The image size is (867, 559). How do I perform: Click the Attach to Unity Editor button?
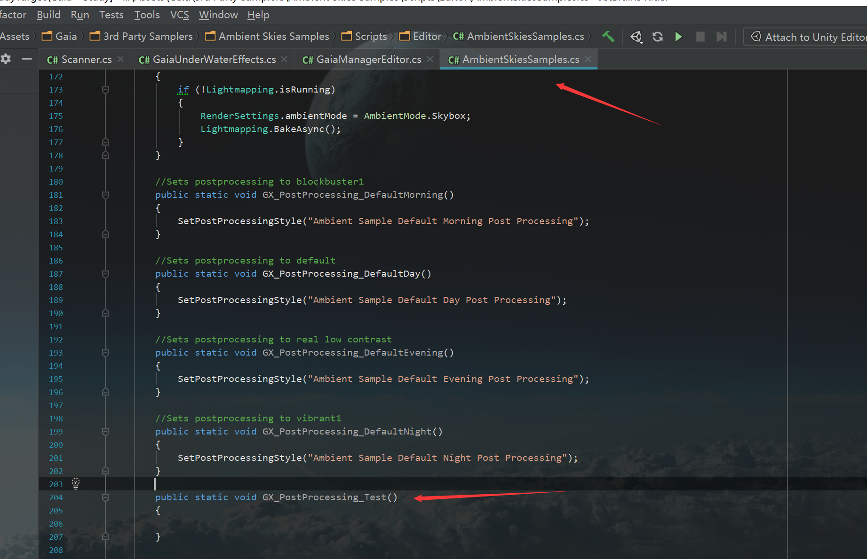(808, 37)
